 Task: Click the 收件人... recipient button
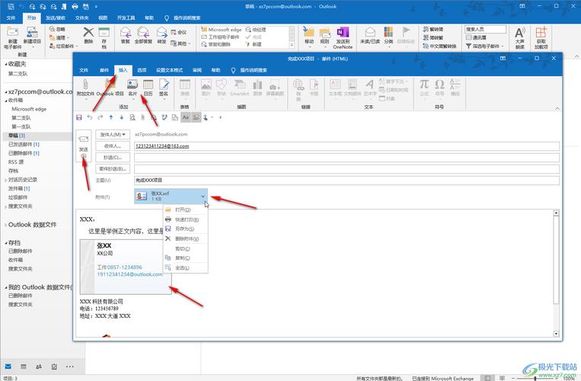pos(113,146)
